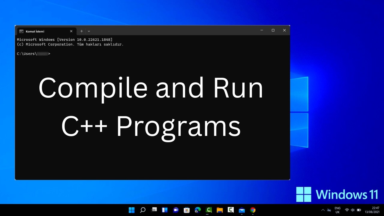Click the command prompt icon in tab

click(x=21, y=31)
